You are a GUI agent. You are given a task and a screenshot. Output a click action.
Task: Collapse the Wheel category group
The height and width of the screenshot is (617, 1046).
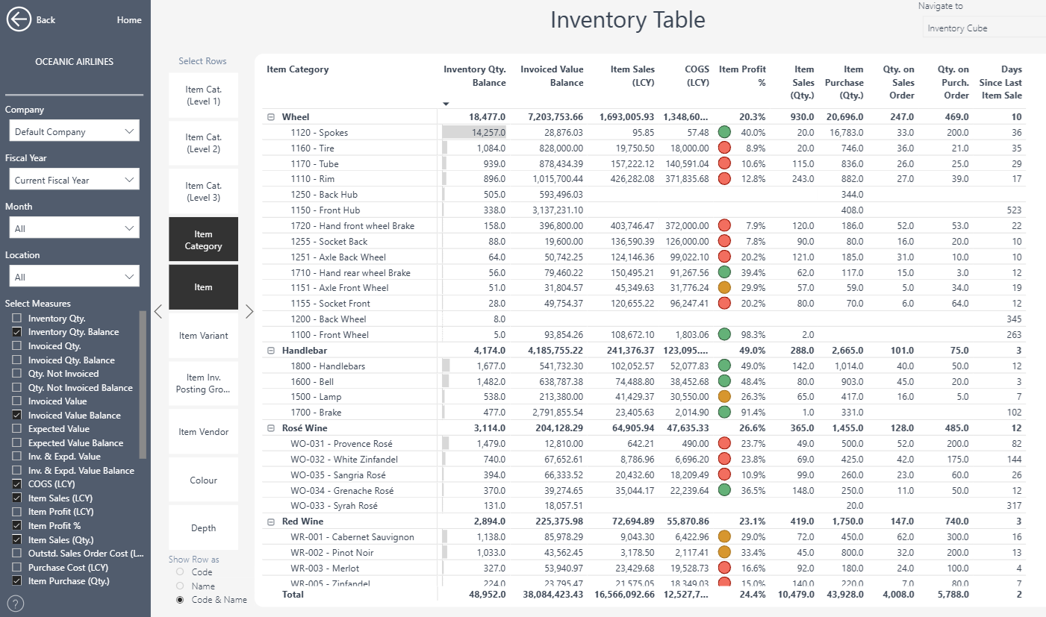(x=271, y=117)
